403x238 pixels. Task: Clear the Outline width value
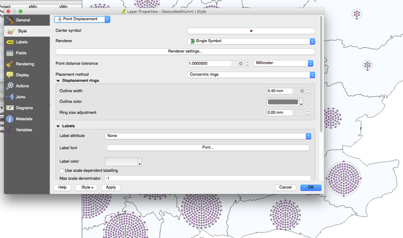pyautogui.click(x=302, y=91)
